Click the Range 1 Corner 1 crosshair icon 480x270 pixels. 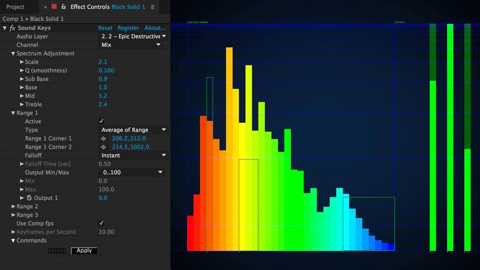pyautogui.click(x=104, y=139)
